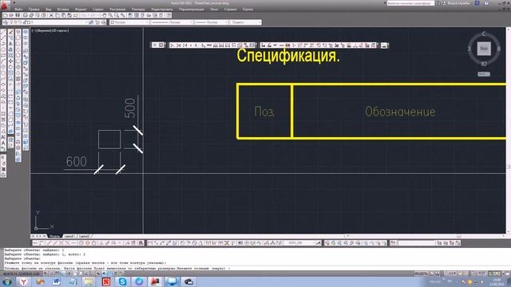Open the Правка menu

pyautogui.click(x=34, y=9)
